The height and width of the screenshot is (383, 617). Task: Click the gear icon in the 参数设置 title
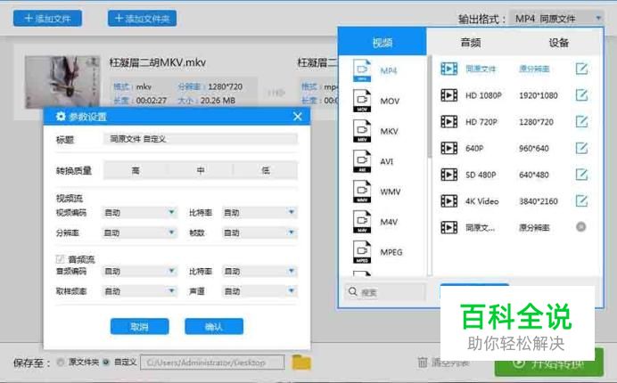(x=61, y=117)
